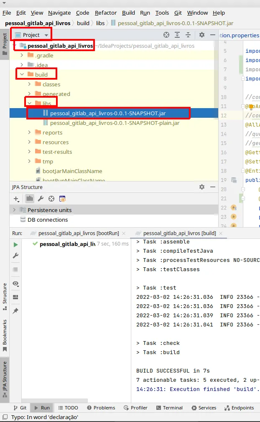Expand Persistence units node

(15, 210)
